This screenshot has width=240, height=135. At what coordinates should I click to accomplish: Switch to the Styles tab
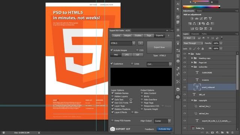click(199, 11)
